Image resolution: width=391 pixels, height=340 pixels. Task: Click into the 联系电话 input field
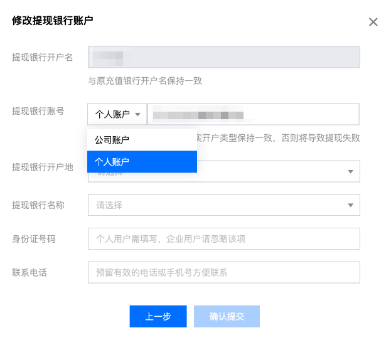[x=223, y=272]
